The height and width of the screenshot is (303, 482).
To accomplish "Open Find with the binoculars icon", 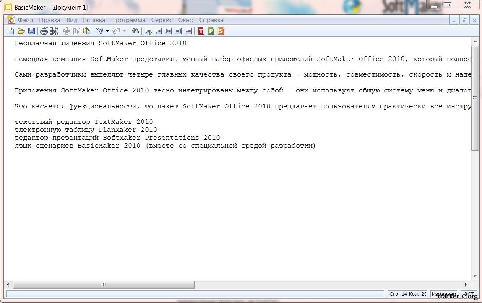I will [x=135, y=31].
